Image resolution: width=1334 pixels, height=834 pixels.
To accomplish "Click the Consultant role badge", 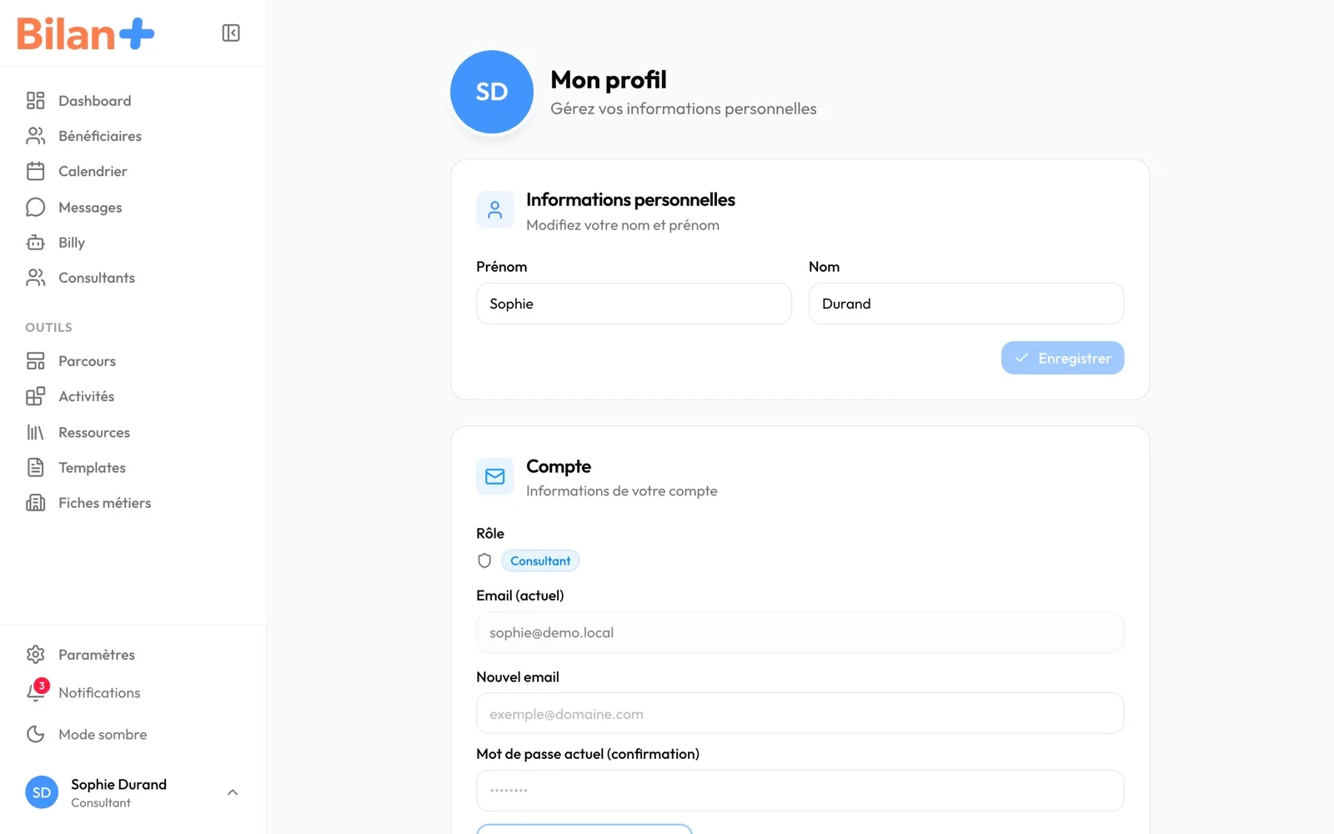I will click(540, 561).
